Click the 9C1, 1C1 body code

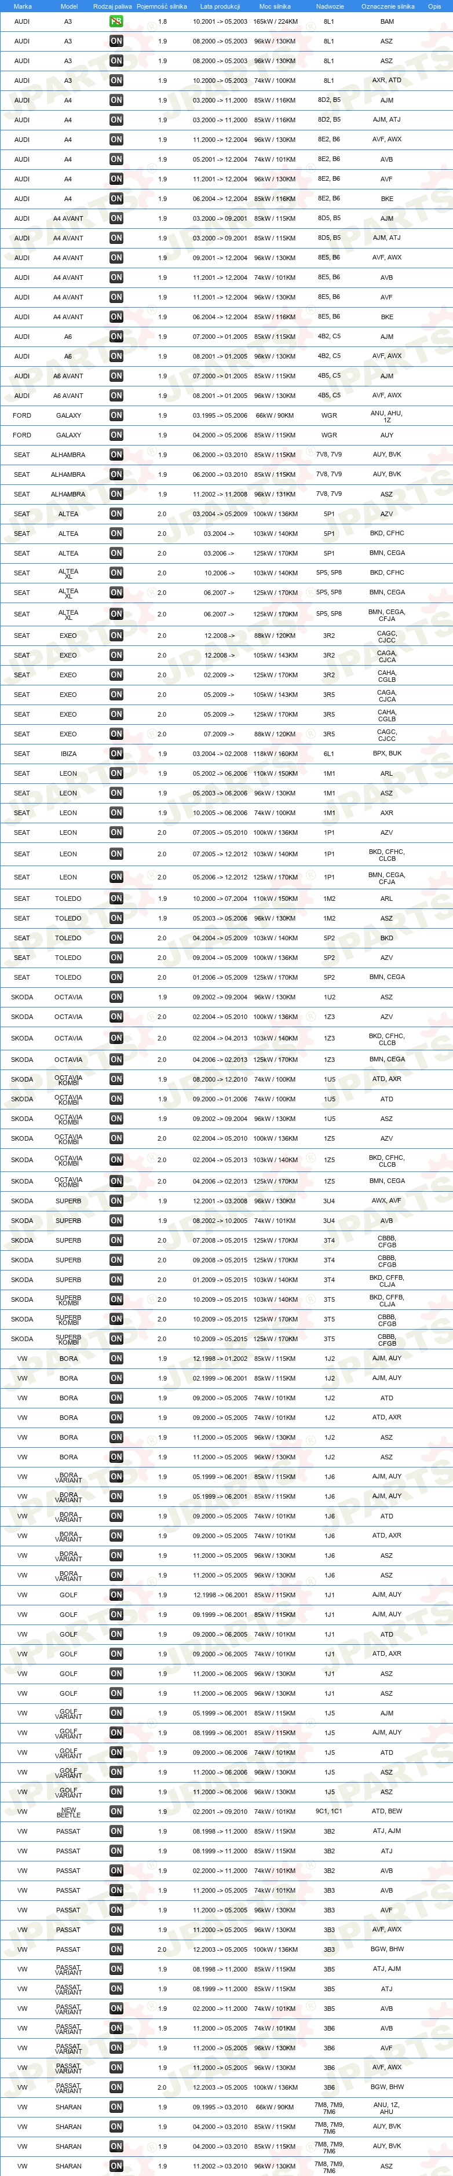click(330, 1811)
